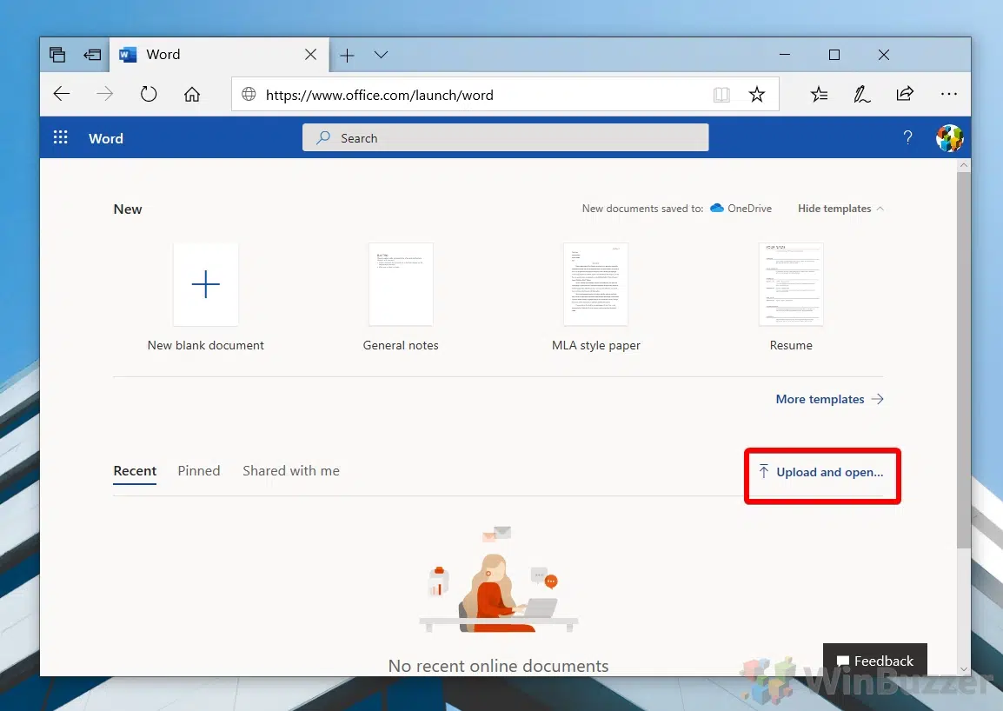
Task: Toggle reading view icon
Action: 721,95
